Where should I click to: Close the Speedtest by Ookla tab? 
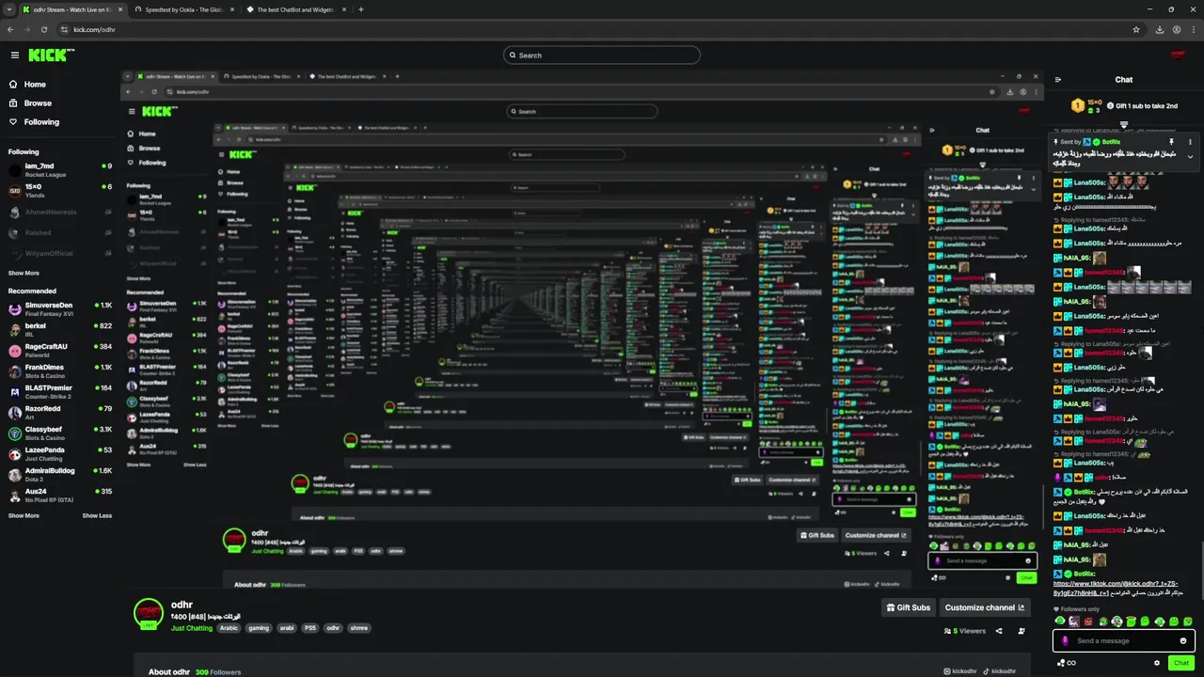pyautogui.click(x=231, y=9)
